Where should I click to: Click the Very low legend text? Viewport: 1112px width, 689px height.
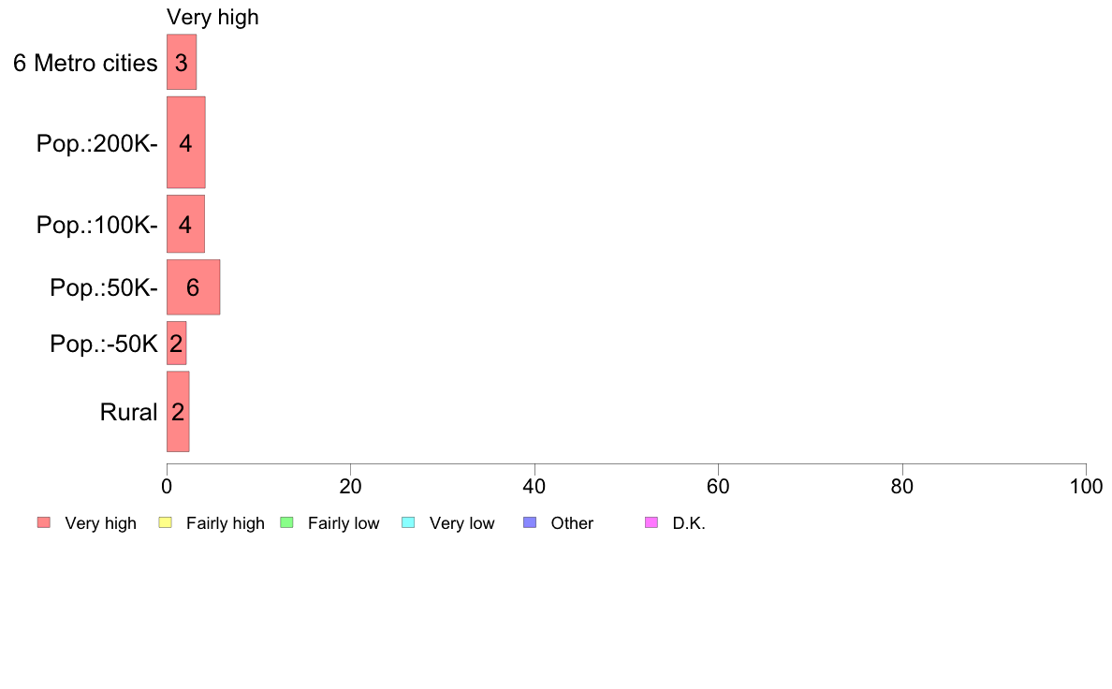click(x=461, y=523)
